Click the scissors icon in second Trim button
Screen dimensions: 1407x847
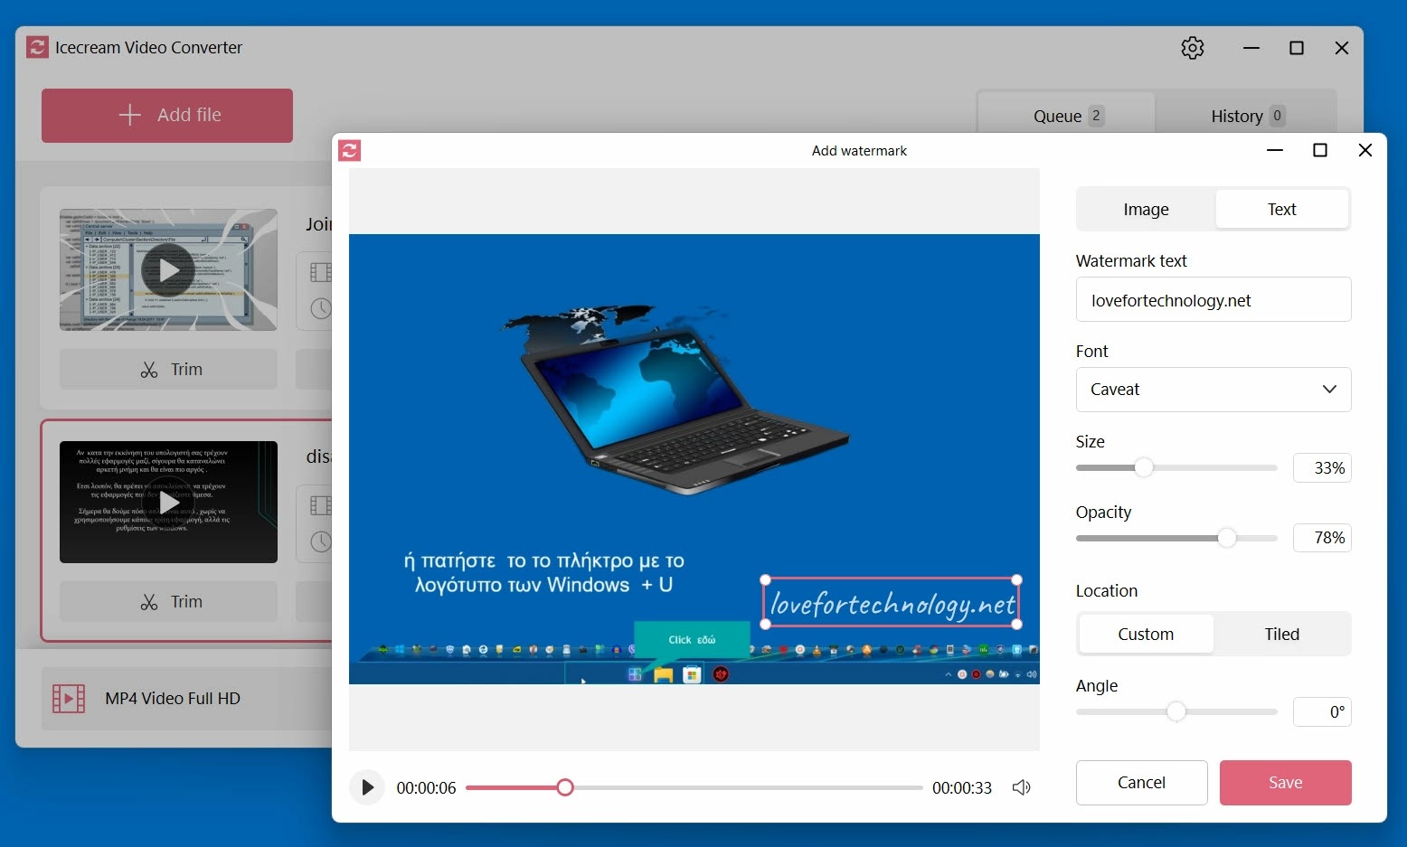click(x=149, y=602)
